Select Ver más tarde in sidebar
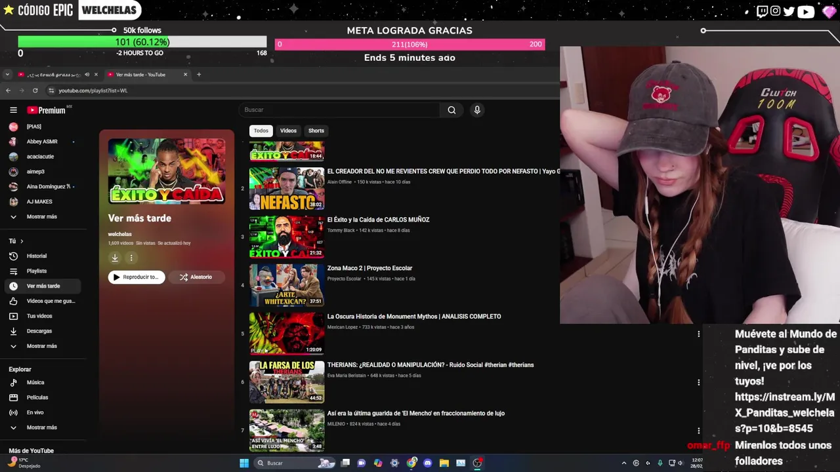The width and height of the screenshot is (840, 472). [x=43, y=286]
